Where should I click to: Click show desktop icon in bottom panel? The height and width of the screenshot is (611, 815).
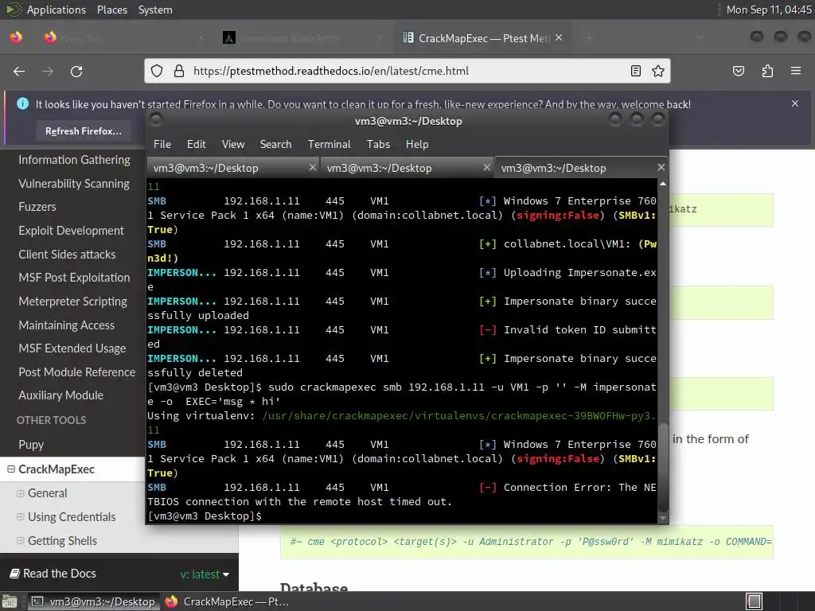(x=10, y=601)
